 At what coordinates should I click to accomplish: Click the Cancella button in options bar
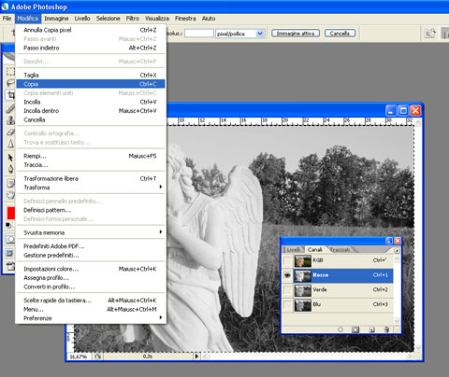(x=340, y=34)
